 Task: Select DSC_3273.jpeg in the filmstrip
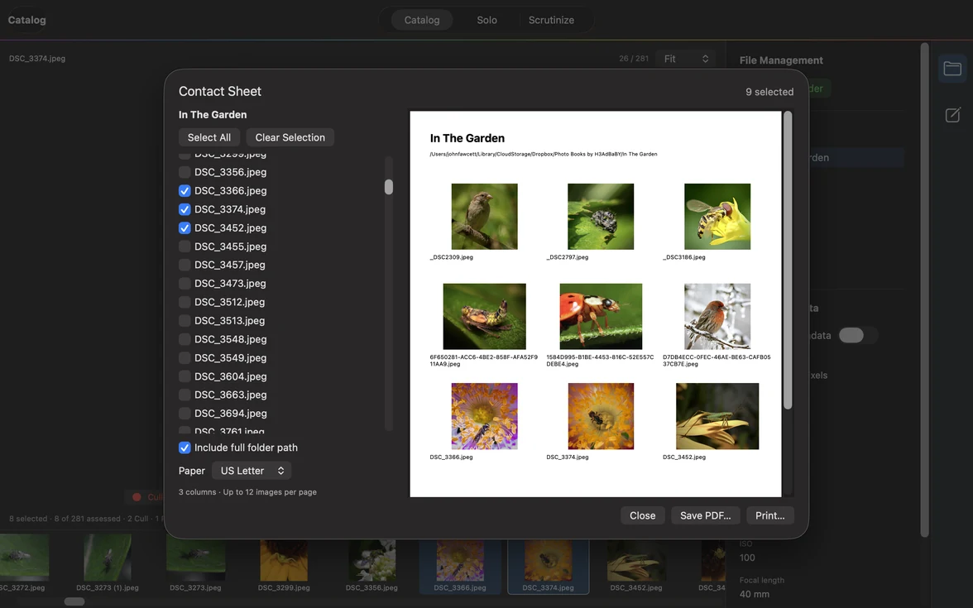point(195,563)
